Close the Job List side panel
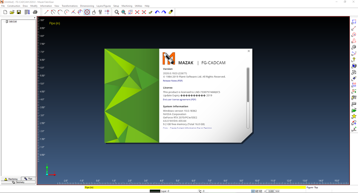358x193 pixels. tap(35, 18)
